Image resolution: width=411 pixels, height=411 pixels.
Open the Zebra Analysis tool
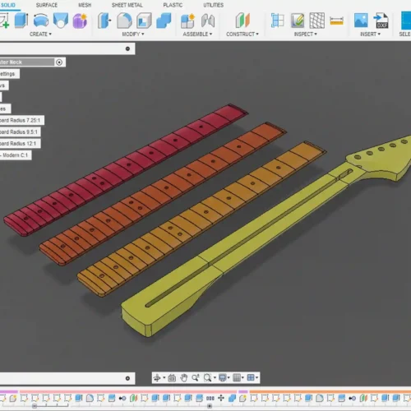[x=317, y=21]
